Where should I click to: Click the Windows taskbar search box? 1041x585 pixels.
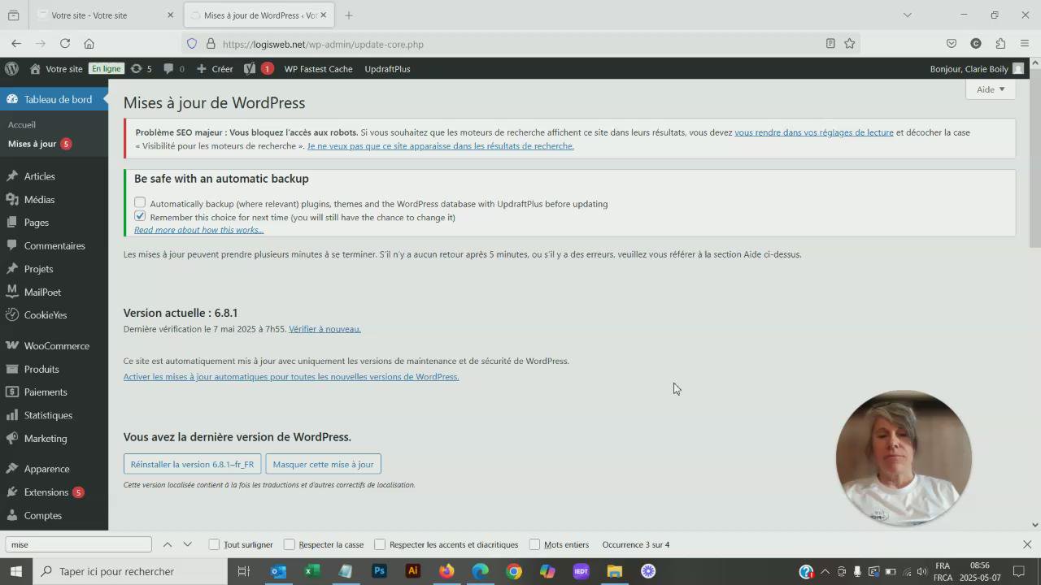click(130, 571)
